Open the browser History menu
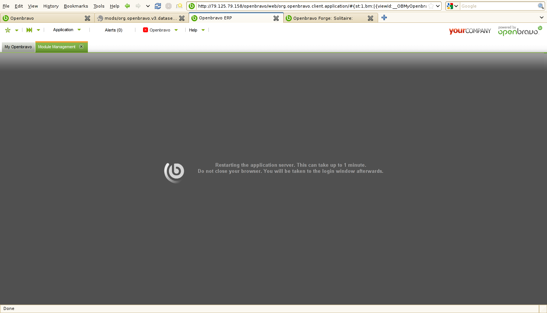The height and width of the screenshot is (313, 547). pos(51,6)
